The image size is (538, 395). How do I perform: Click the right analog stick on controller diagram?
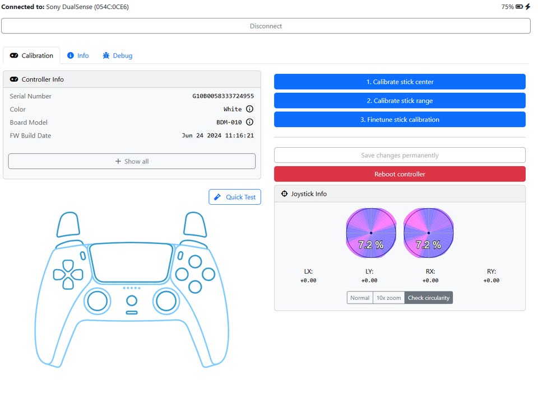pos(166,301)
